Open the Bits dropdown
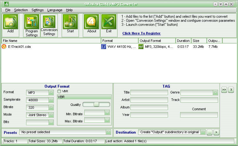 point(51,122)
